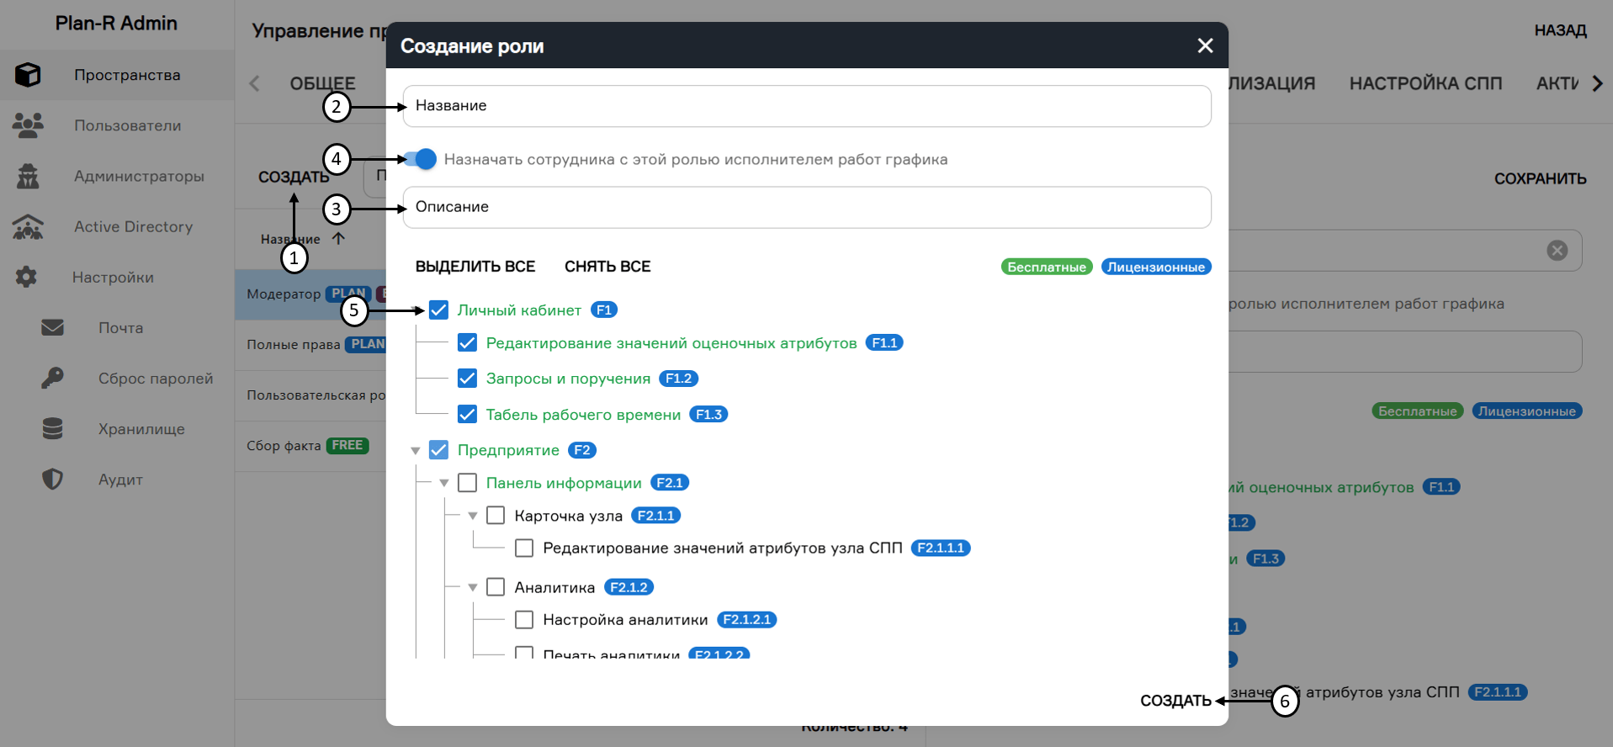Check the Панель информации checkbox
This screenshot has height=747, width=1613.
point(468,483)
